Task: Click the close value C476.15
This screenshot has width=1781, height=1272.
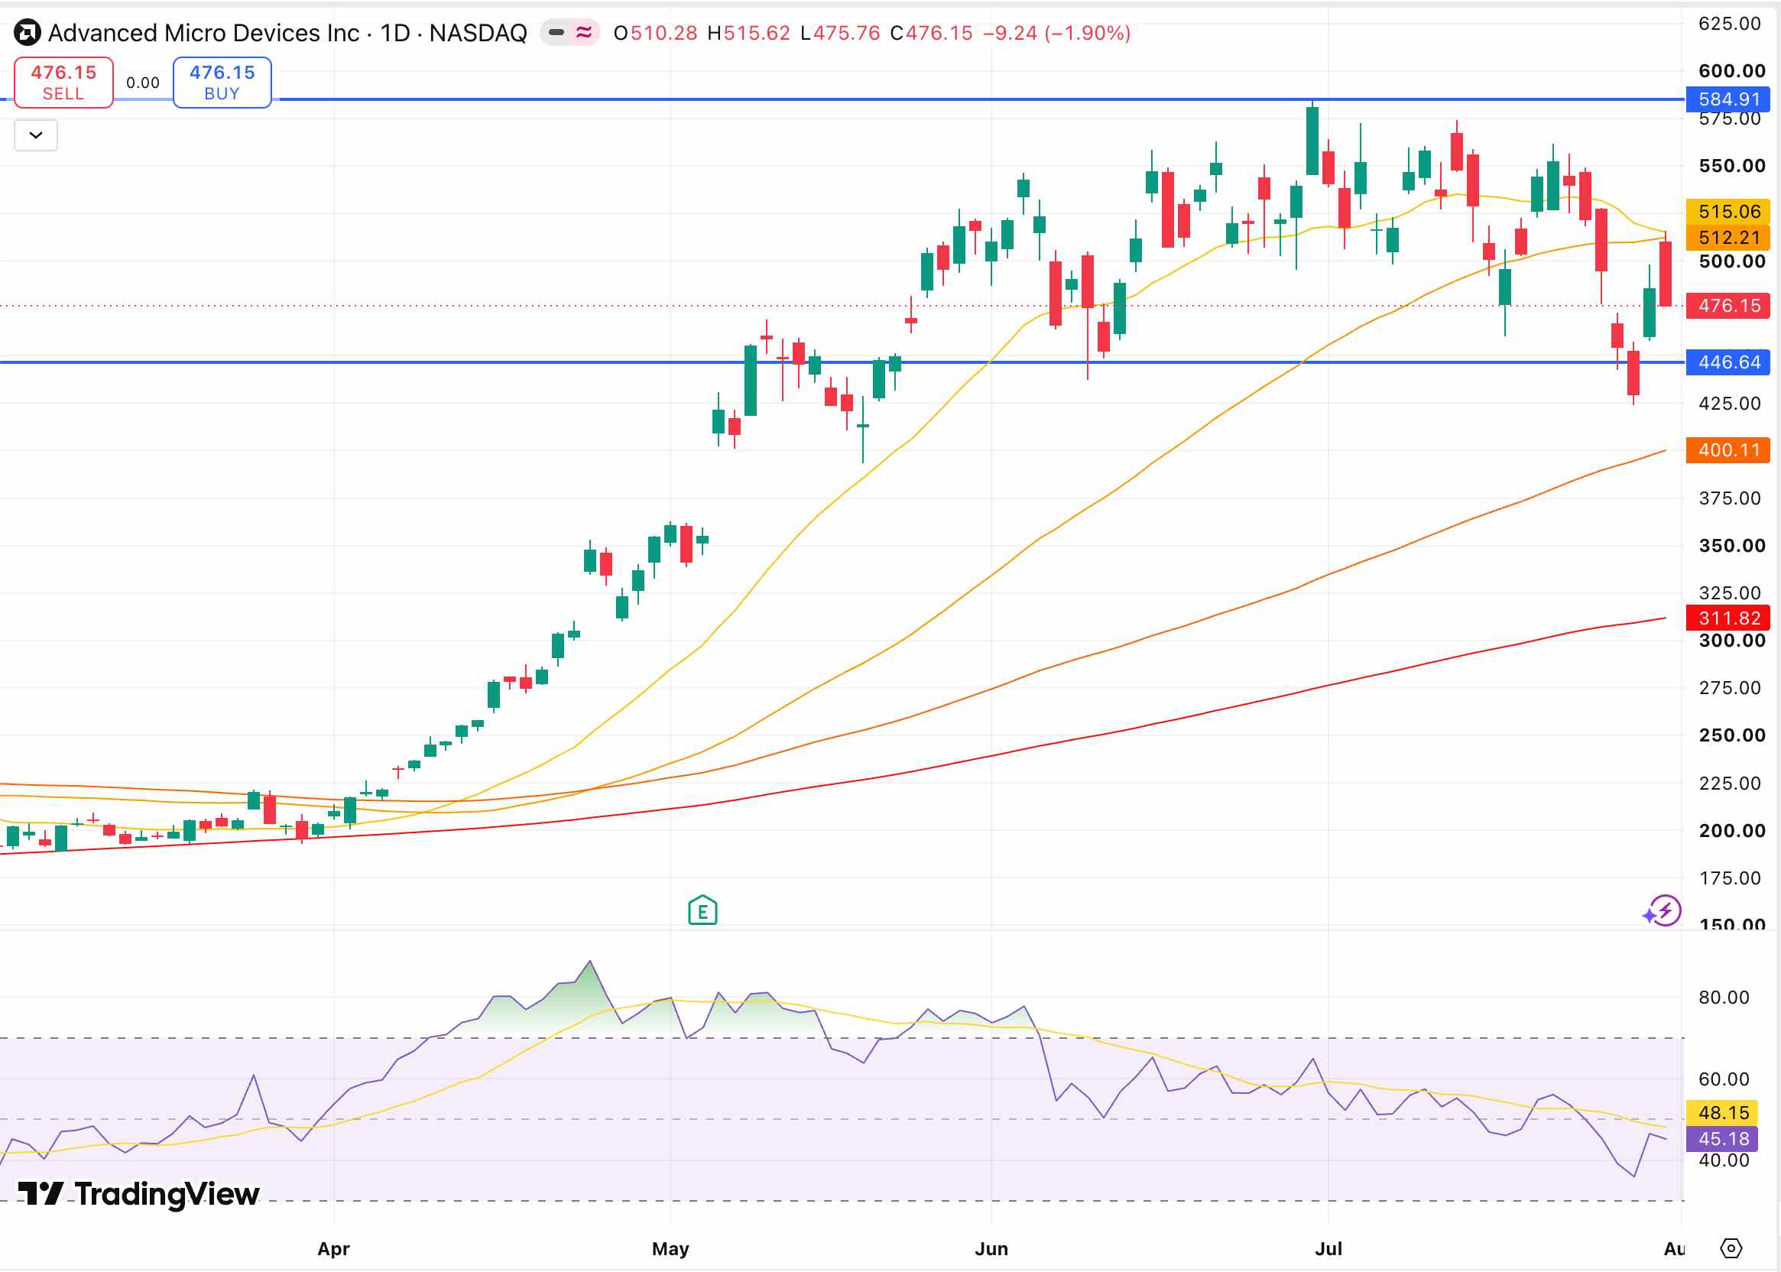Action: point(932,33)
